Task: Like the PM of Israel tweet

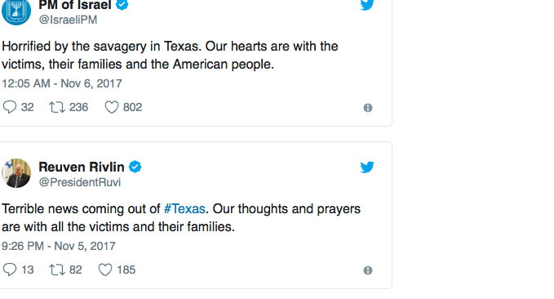Action: click(112, 107)
